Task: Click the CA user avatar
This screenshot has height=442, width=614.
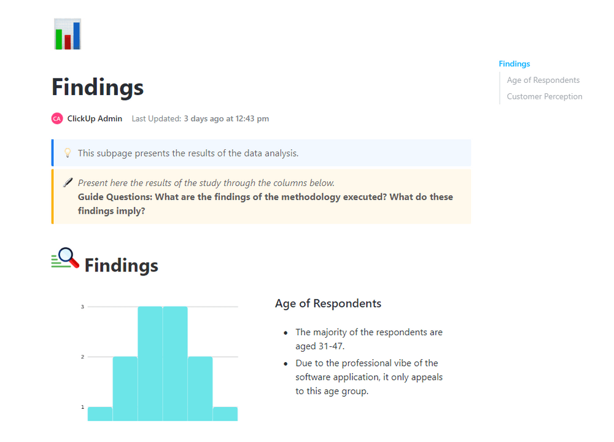Action: [x=57, y=118]
